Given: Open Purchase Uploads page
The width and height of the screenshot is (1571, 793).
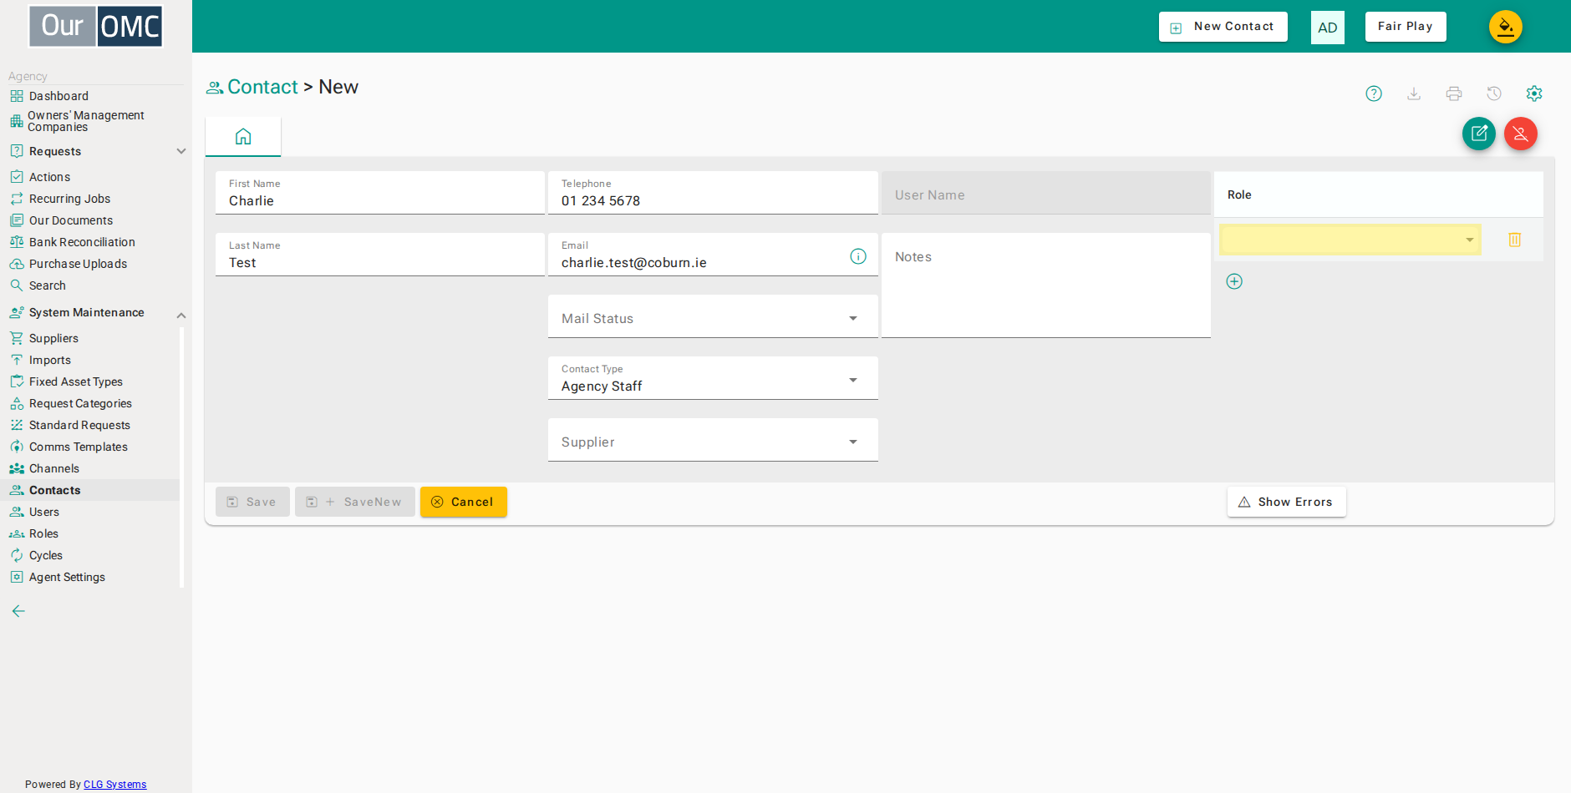Looking at the screenshot, I should pos(78,264).
